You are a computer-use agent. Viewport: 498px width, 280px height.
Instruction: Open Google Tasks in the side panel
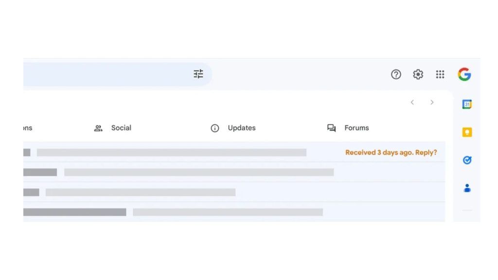(x=467, y=160)
